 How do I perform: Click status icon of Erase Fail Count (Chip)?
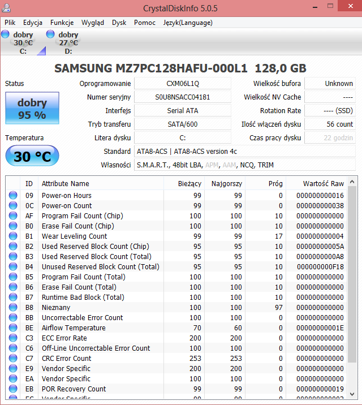tap(13, 226)
